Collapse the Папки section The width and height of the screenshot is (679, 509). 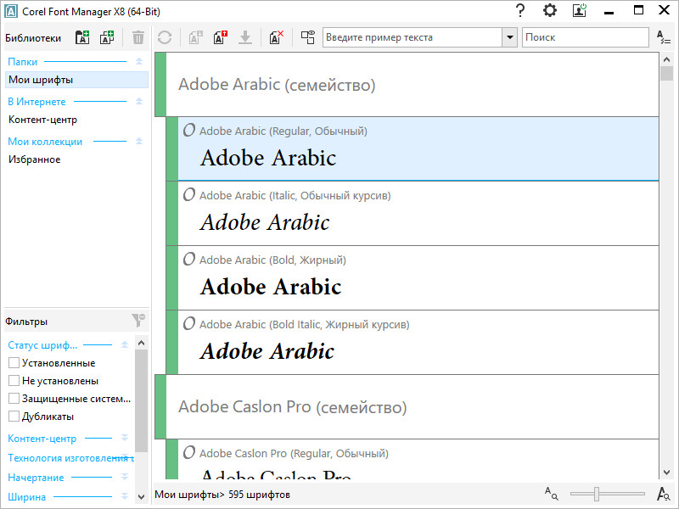tap(138, 61)
